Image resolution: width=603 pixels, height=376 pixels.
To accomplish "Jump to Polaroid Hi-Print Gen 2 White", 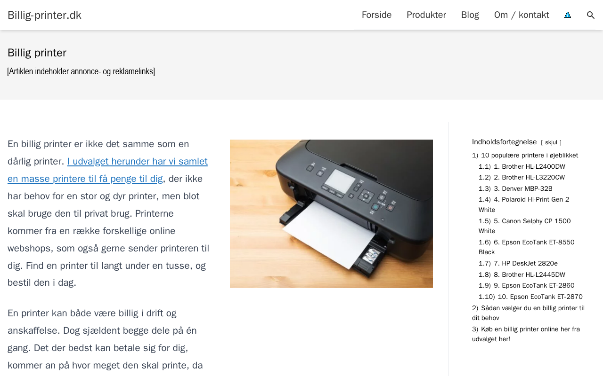I will click(x=524, y=205).
